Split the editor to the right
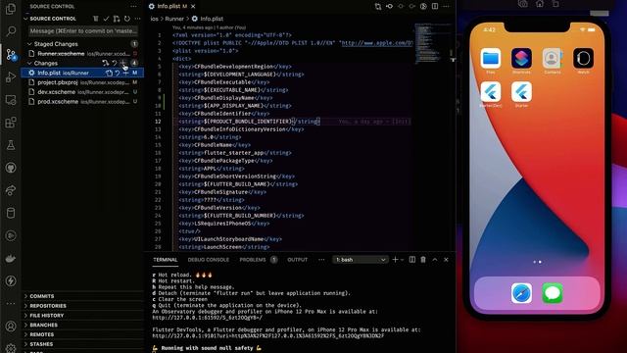This screenshot has width=627, height=353. pyautogui.click(x=435, y=7)
